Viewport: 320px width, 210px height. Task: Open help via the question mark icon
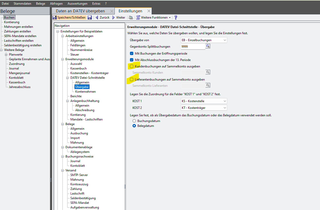(176, 17)
